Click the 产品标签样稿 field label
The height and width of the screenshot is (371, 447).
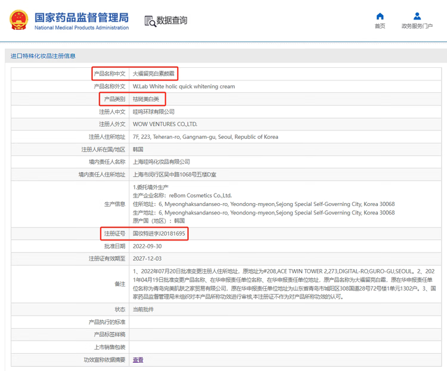110,335
